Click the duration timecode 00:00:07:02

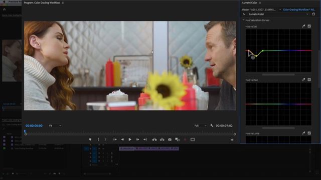click(224, 125)
